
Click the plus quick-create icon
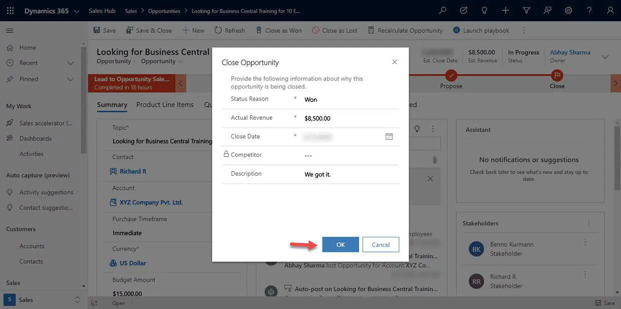pyautogui.click(x=505, y=11)
